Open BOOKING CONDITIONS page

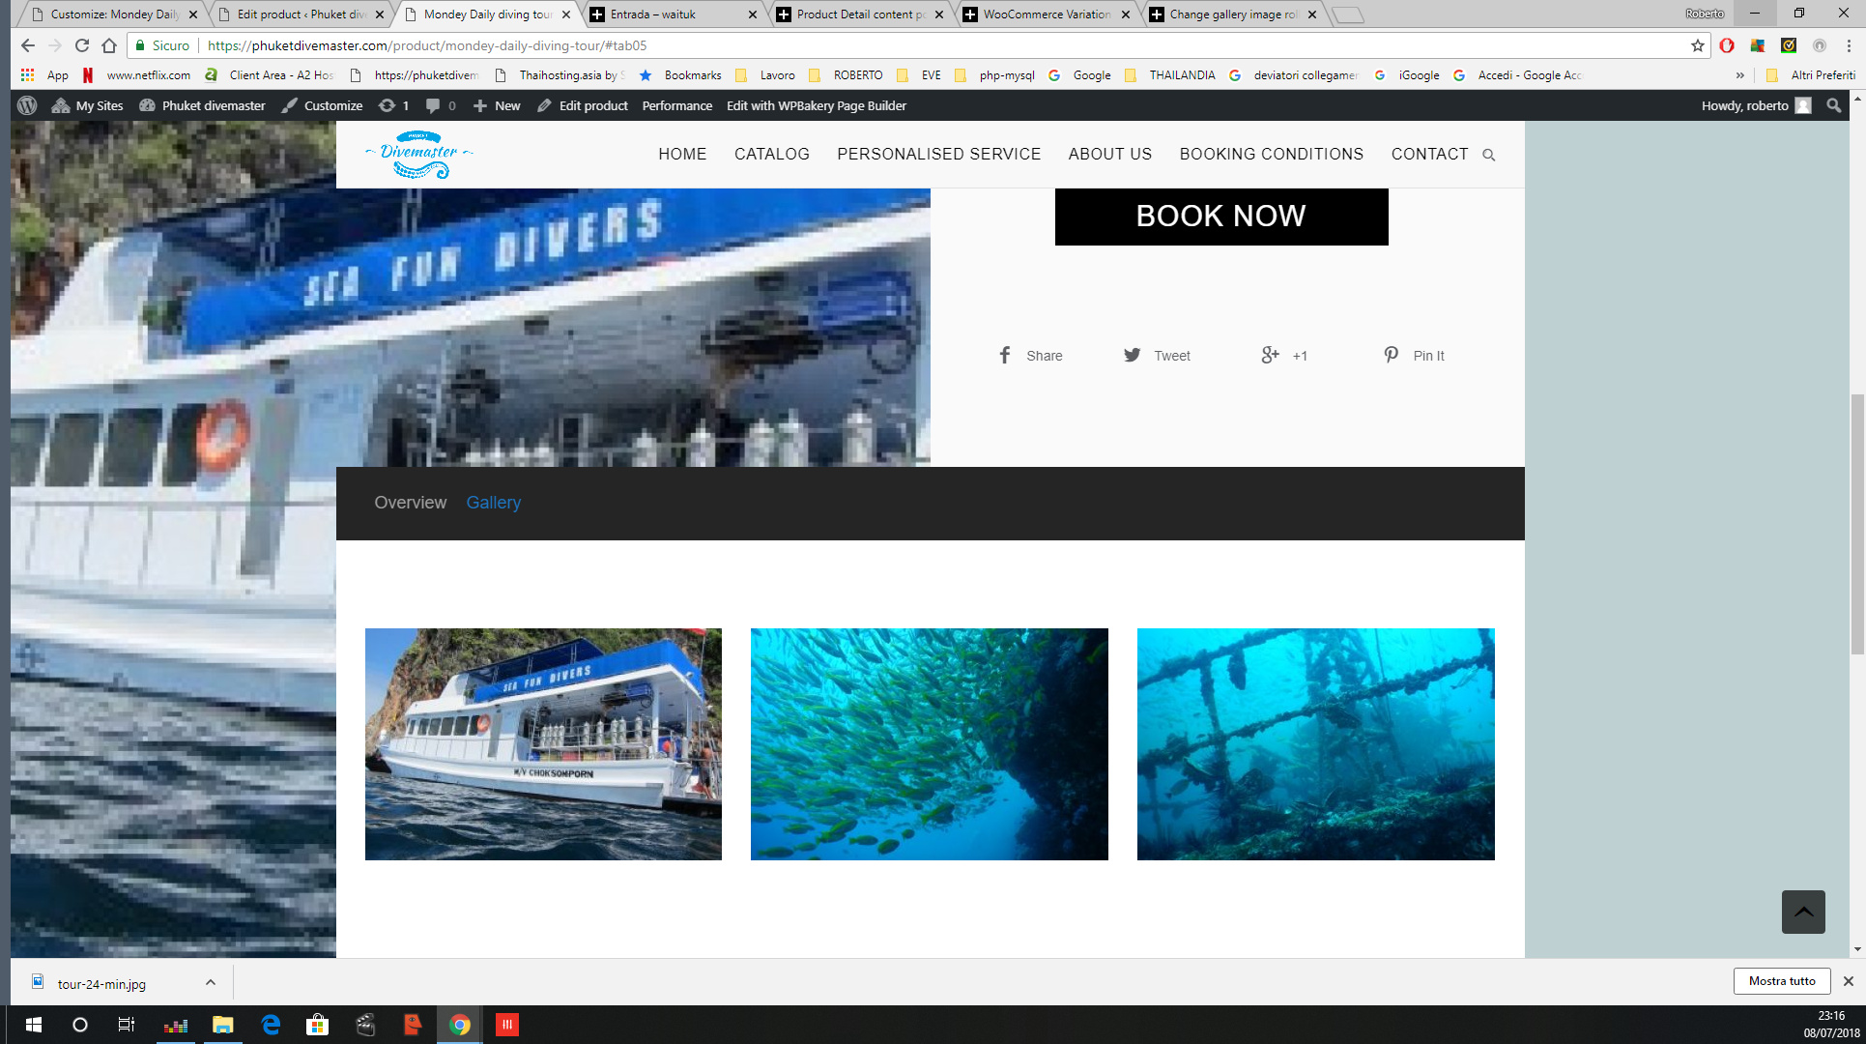click(x=1272, y=155)
